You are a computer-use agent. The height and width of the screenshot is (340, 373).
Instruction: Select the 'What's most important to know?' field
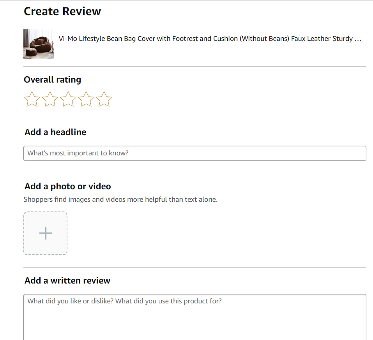tap(195, 153)
